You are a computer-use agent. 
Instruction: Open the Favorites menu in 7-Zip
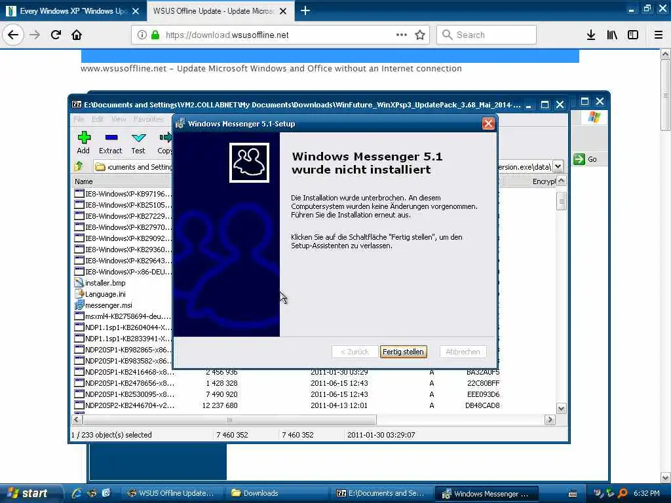point(148,119)
